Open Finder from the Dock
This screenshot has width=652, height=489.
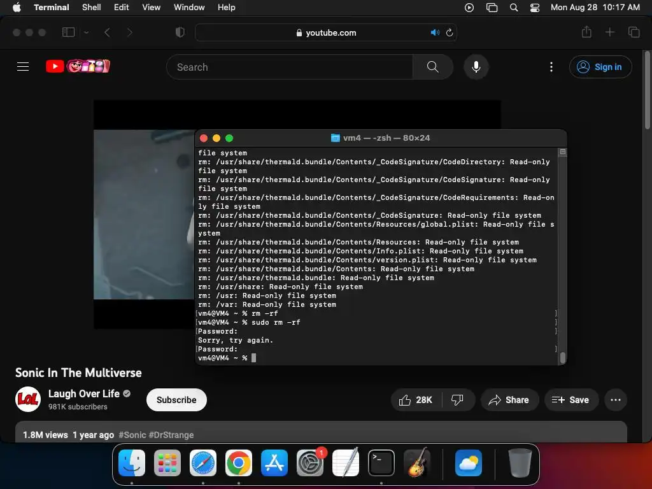[132, 463]
